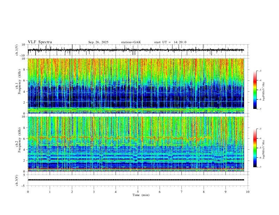The width and height of the screenshot is (279, 215).
Task: Click the "-5" tick on ch.3(V) axis
Action: [x=24, y=186]
